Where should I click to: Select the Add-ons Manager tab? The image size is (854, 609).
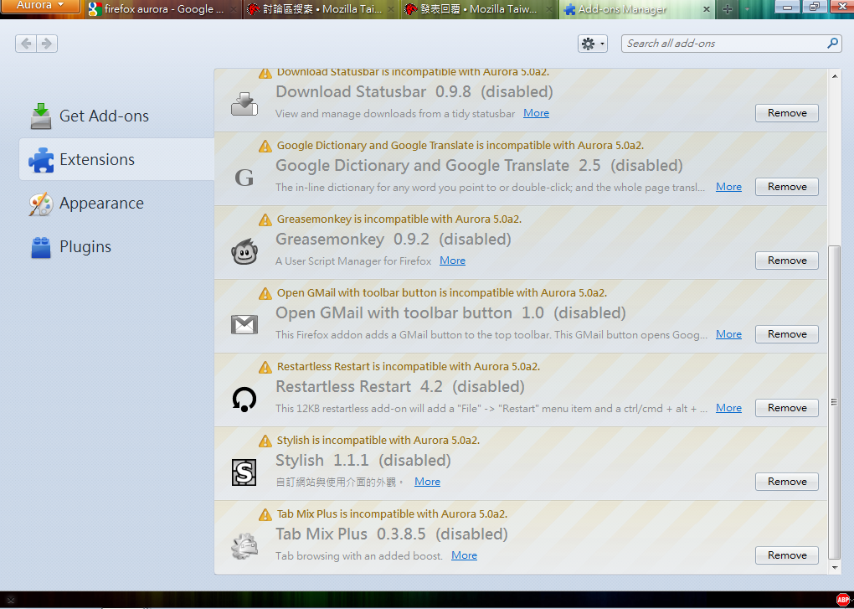point(637,9)
